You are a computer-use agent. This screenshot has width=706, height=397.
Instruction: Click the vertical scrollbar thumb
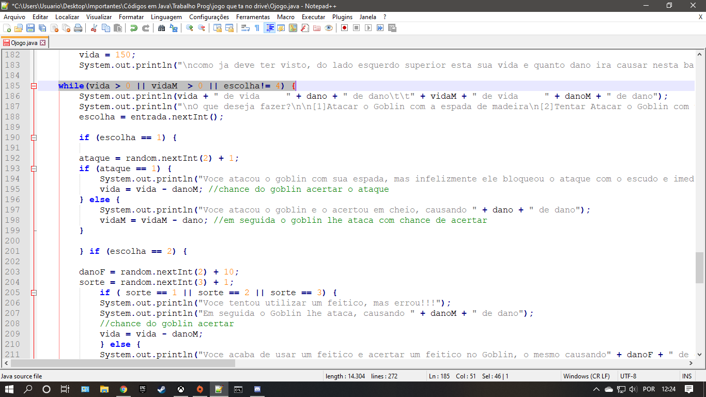pos(699,268)
